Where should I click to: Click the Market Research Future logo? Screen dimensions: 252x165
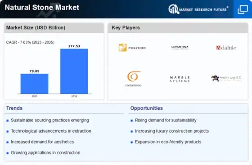[x=198, y=9]
